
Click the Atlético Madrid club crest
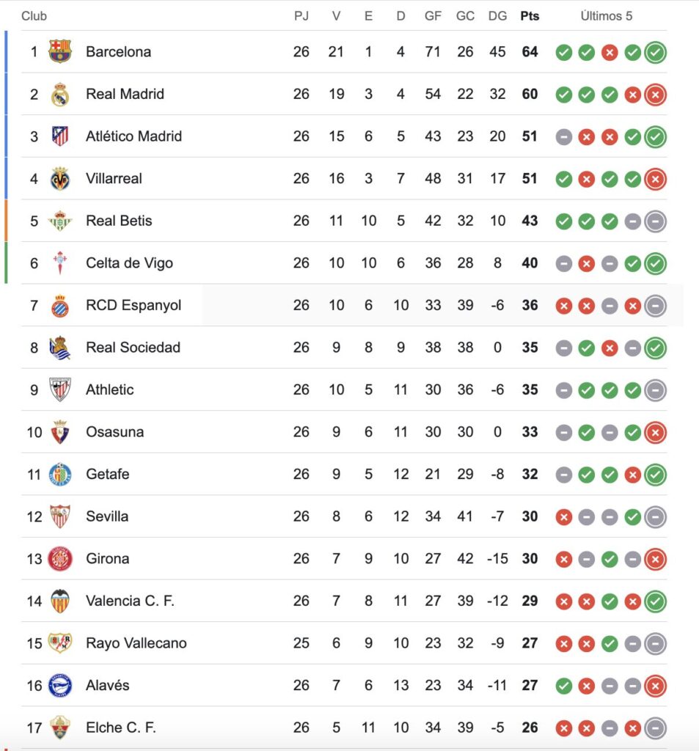coord(60,136)
